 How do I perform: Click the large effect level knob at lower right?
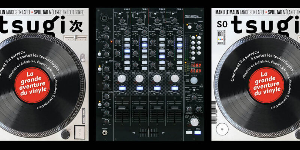(x=194, y=122)
